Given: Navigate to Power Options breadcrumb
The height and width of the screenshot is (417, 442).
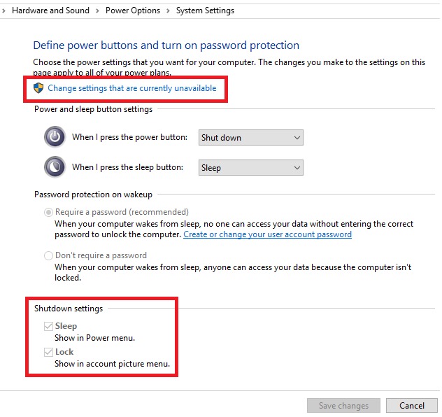Looking at the screenshot, I should coord(132,10).
